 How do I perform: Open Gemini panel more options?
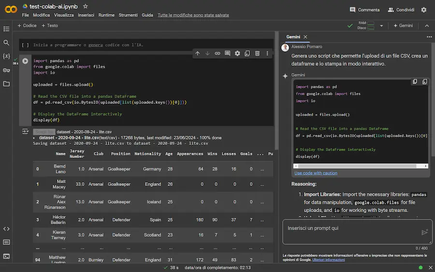tap(429, 37)
